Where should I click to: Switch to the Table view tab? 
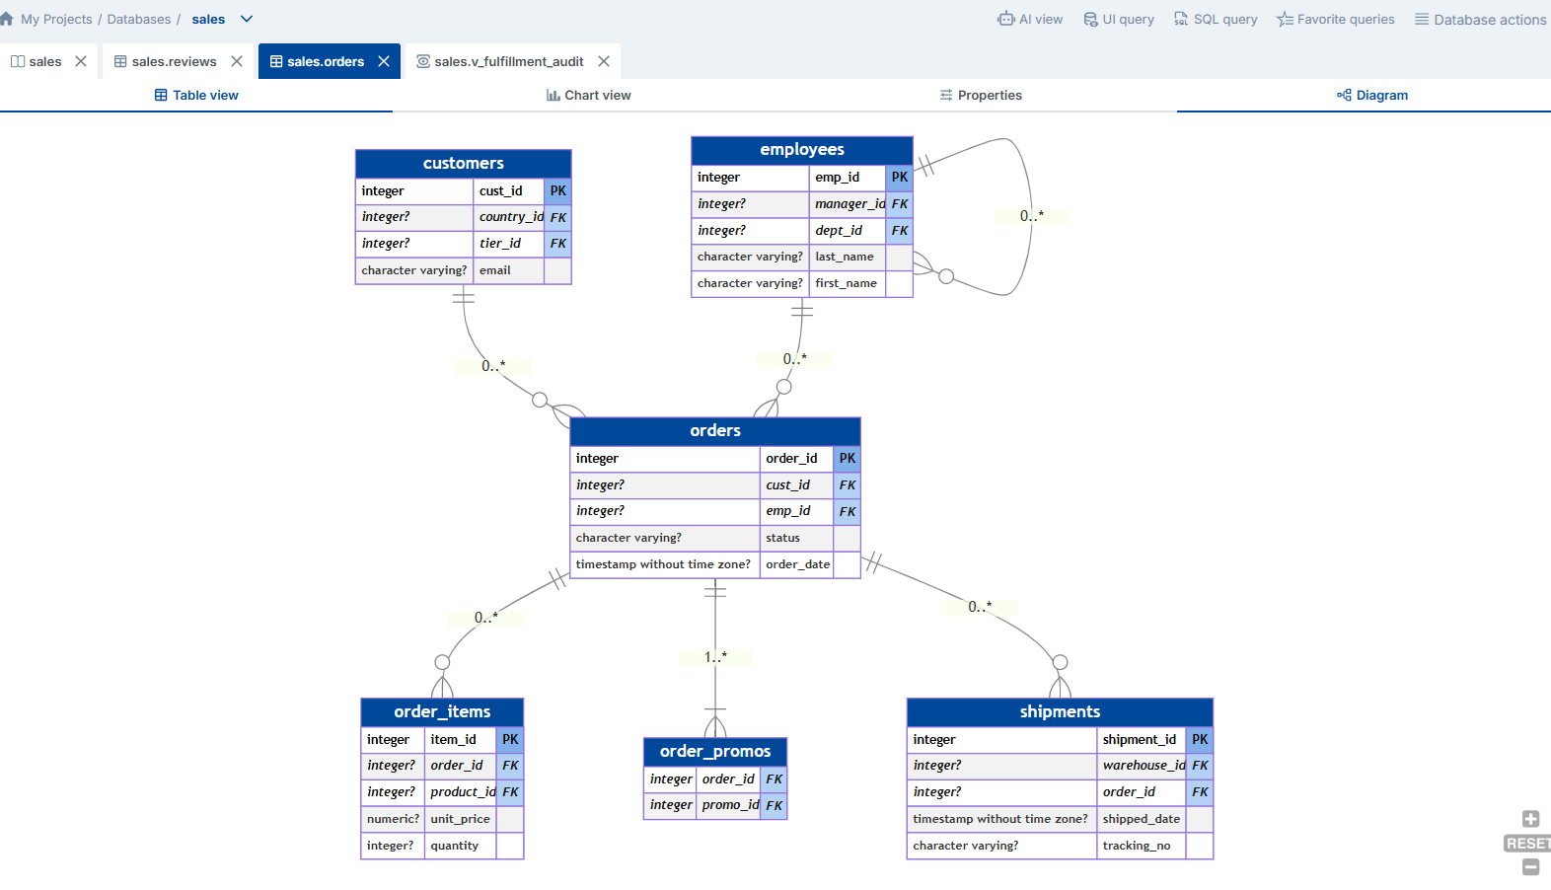coord(196,95)
